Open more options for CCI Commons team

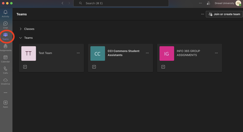(x=147, y=53)
